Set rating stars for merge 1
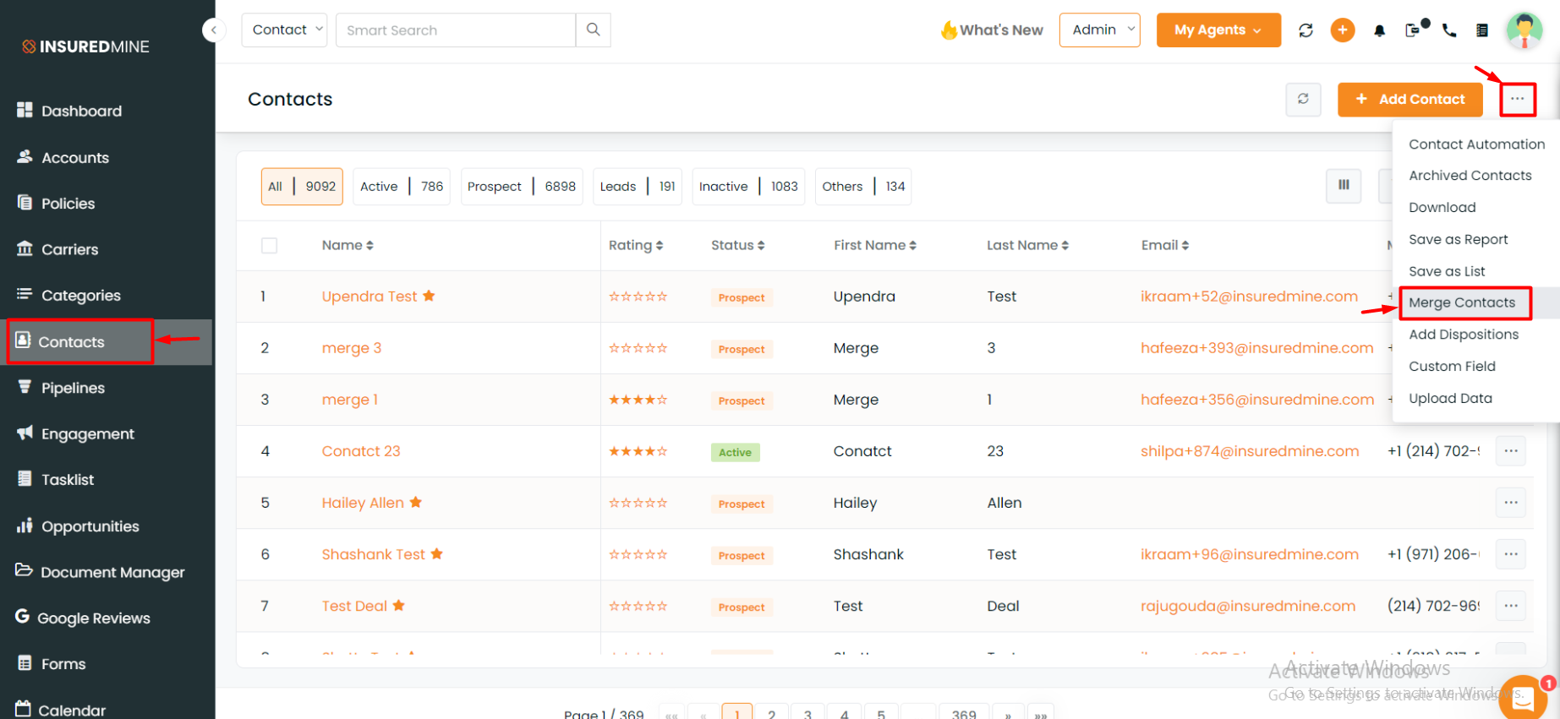1560x719 pixels. pos(638,400)
